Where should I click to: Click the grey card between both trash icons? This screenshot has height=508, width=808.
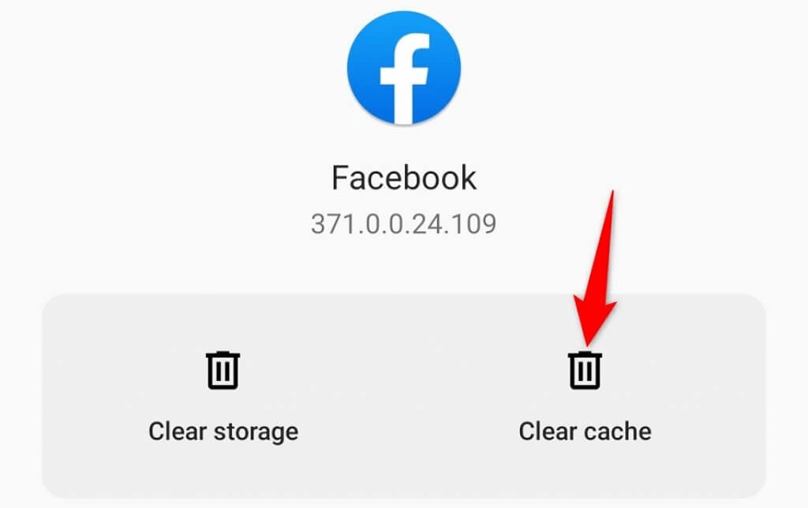(x=403, y=396)
